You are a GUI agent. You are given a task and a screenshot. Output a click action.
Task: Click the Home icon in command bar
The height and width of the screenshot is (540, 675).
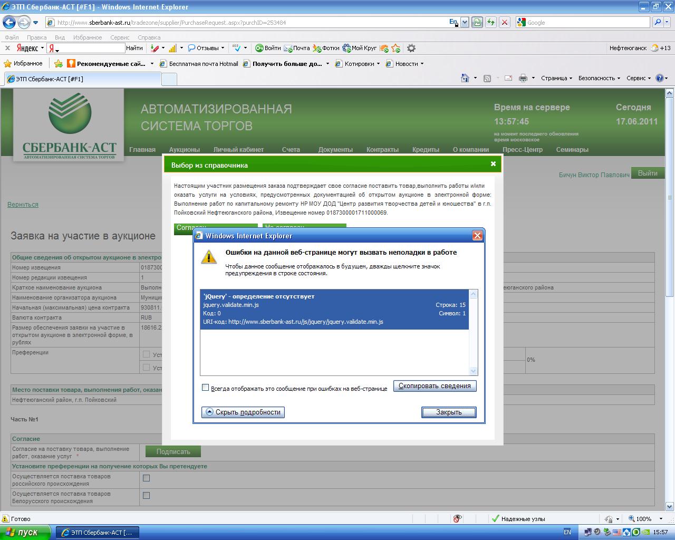pyautogui.click(x=465, y=78)
